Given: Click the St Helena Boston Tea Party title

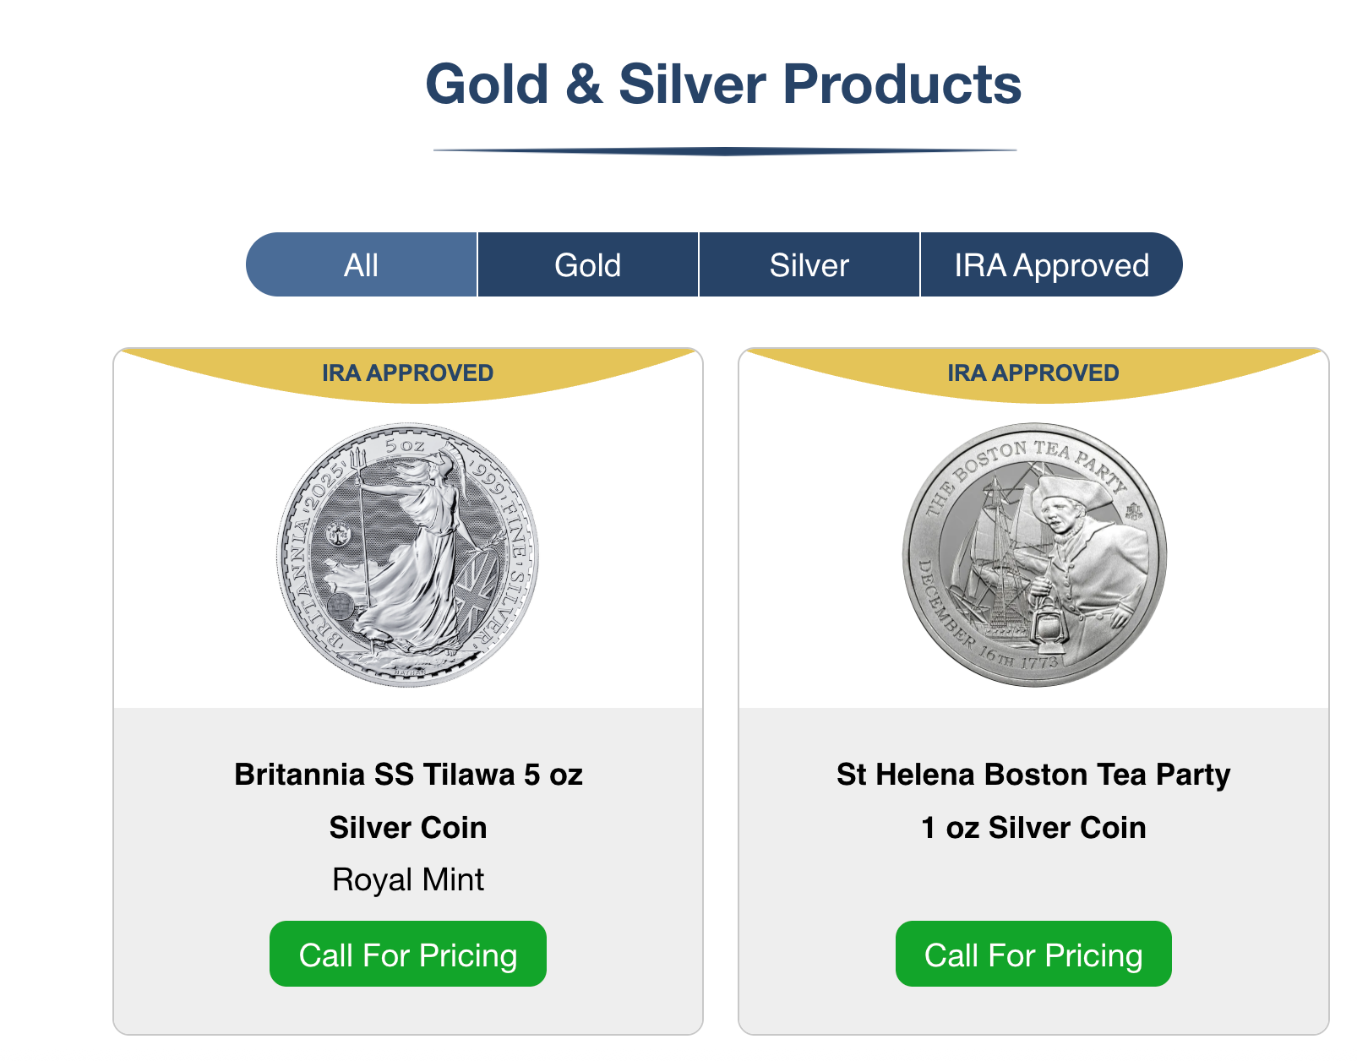Looking at the screenshot, I should (x=1033, y=775).
